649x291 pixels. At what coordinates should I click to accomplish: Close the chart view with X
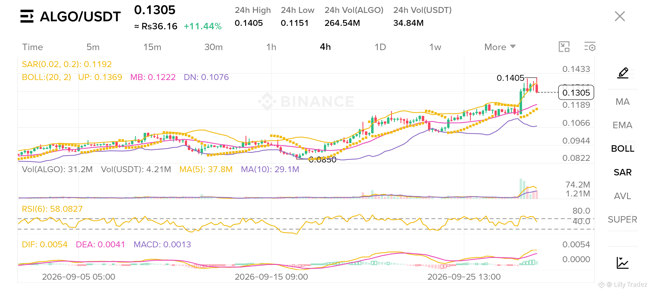coord(620,16)
